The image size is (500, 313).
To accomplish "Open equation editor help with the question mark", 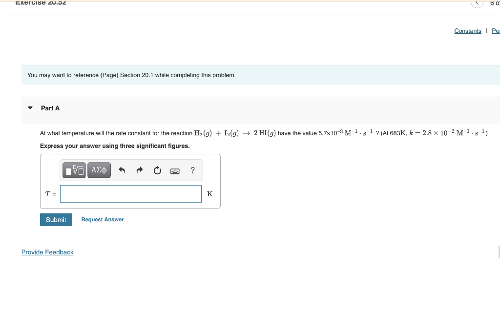I will click(x=192, y=170).
